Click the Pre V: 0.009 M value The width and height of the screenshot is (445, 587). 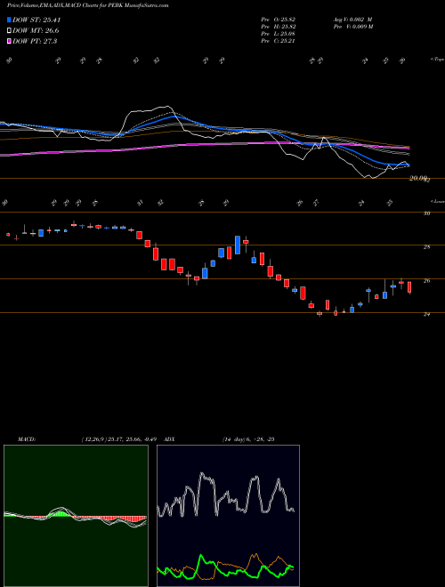(352, 27)
